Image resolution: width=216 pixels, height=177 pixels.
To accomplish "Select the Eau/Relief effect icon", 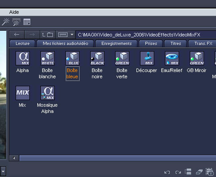I will (x=172, y=58).
